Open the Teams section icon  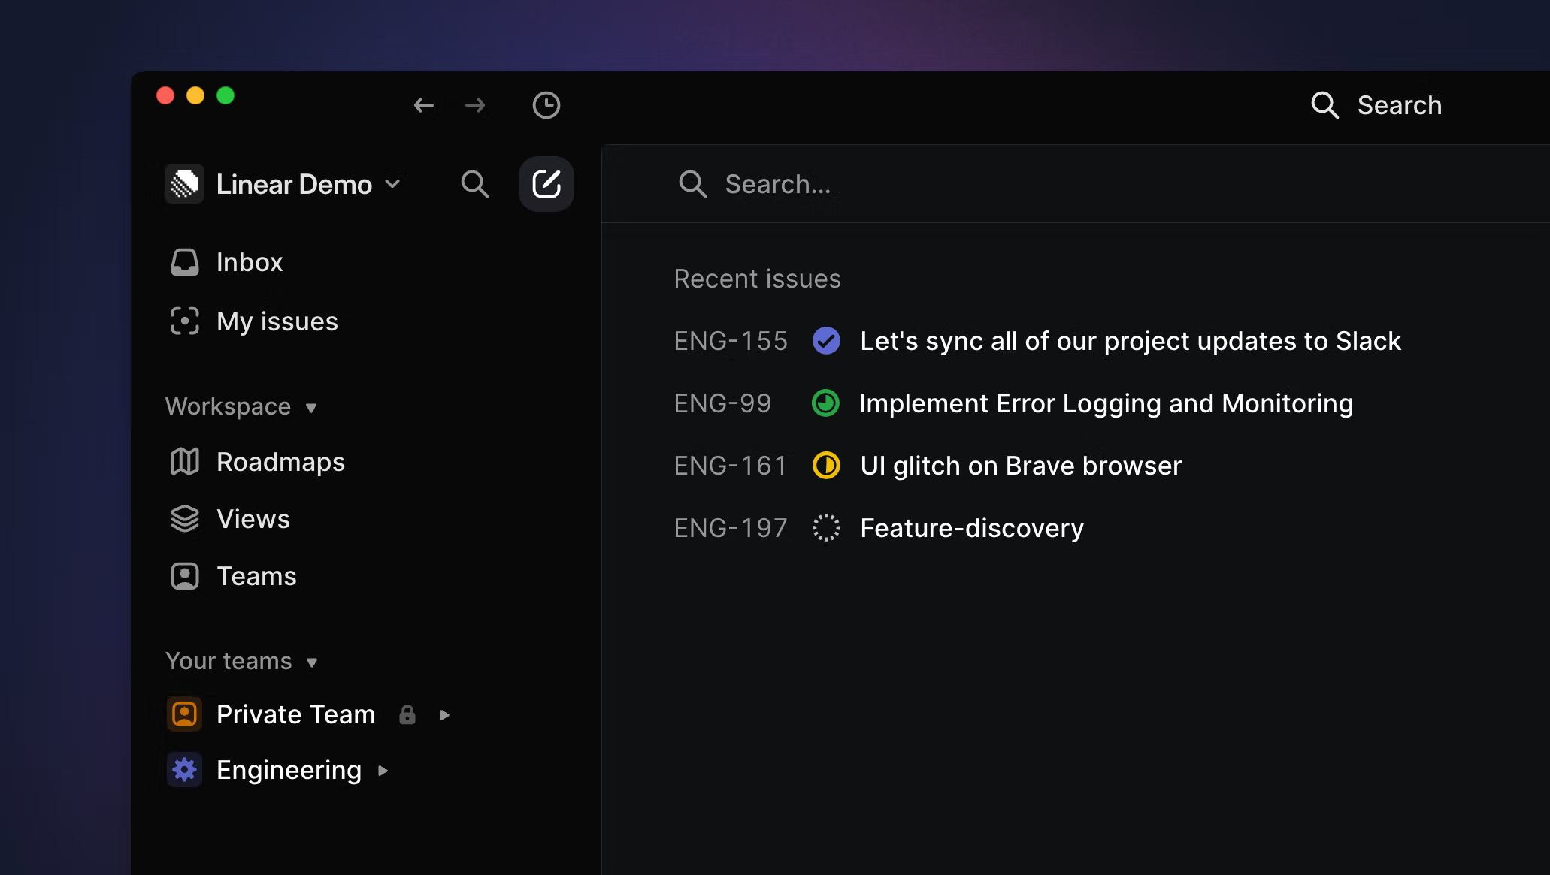tap(184, 575)
